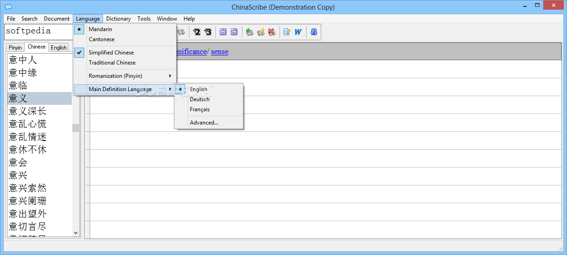567x255 pixels.
Task: Open the Window menu
Action: [167, 19]
